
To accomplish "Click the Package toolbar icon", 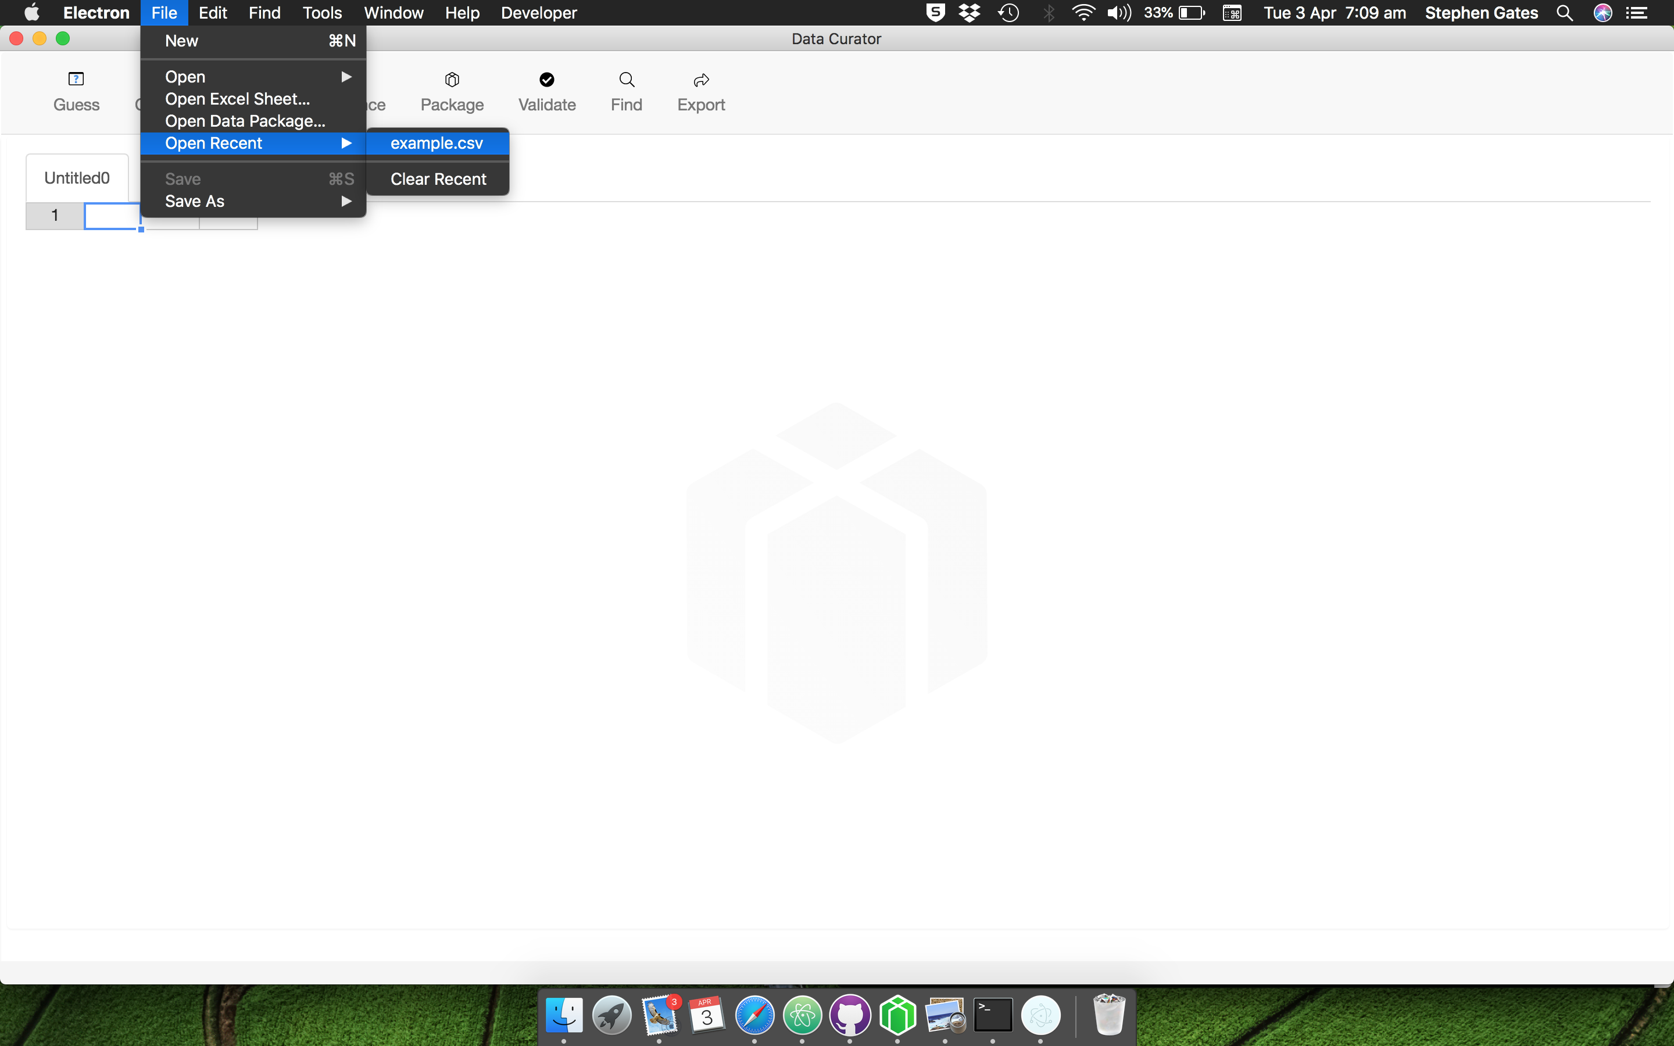I will pos(452,91).
